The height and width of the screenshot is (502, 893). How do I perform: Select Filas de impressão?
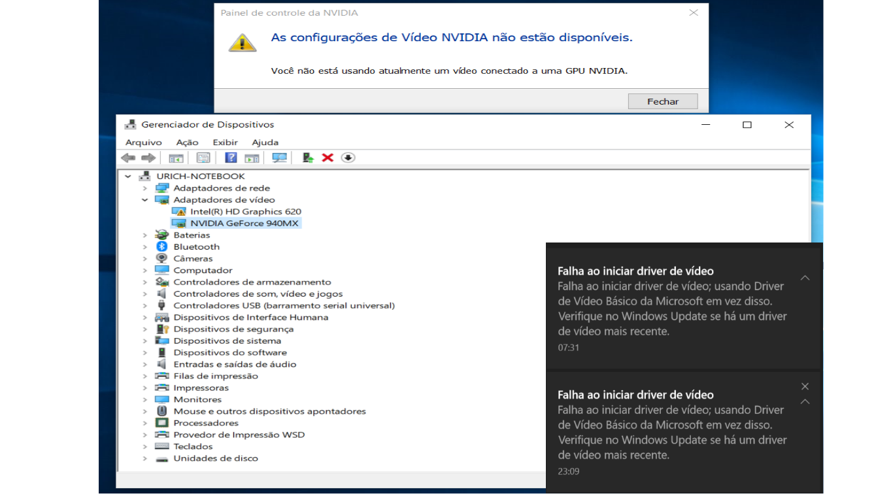[216, 376]
